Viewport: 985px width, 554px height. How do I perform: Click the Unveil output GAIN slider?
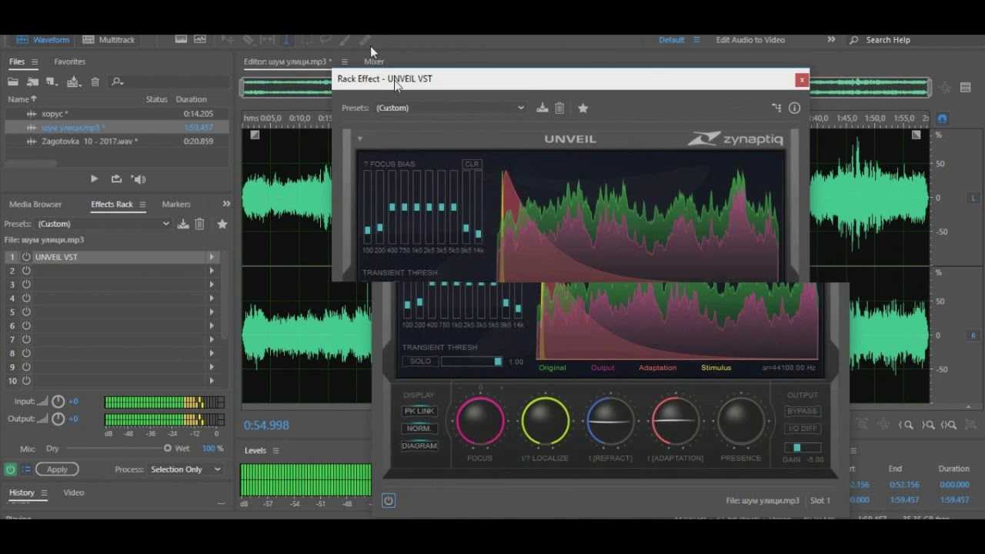point(803,447)
